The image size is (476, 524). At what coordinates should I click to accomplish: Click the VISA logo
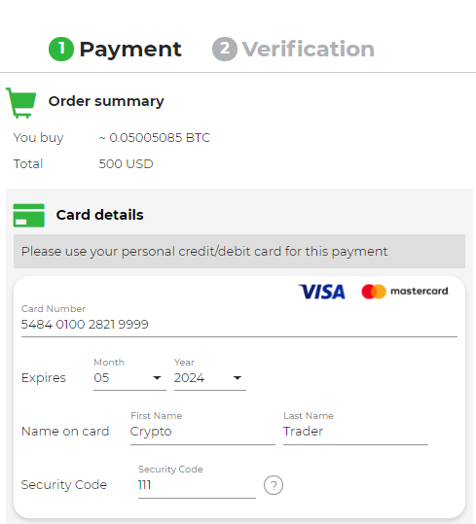tap(322, 292)
